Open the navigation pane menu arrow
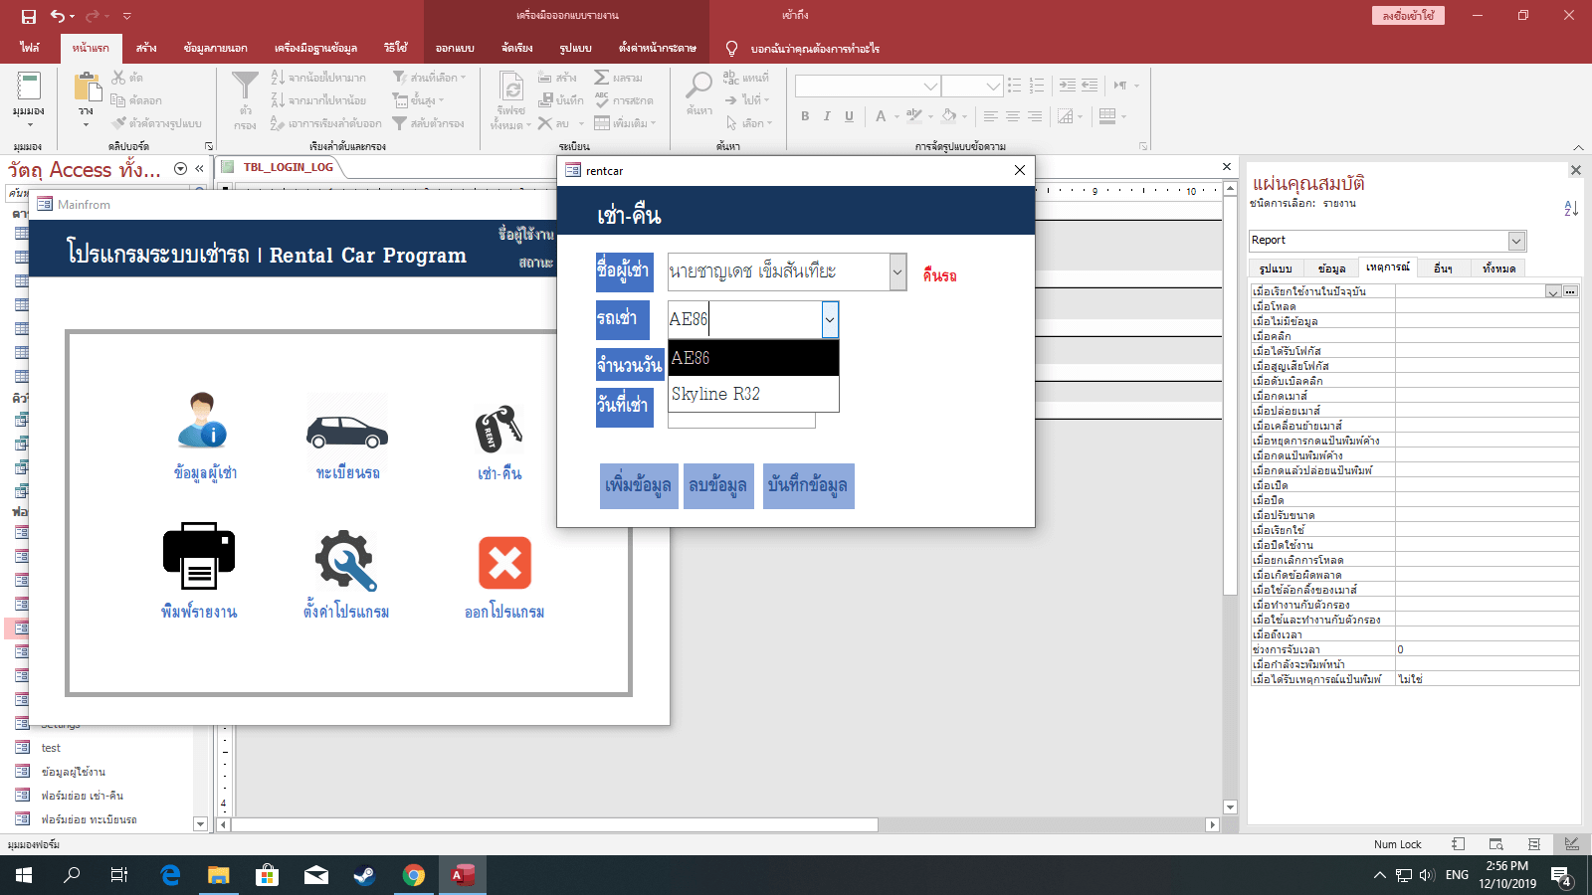The height and width of the screenshot is (895, 1592). click(x=180, y=169)
